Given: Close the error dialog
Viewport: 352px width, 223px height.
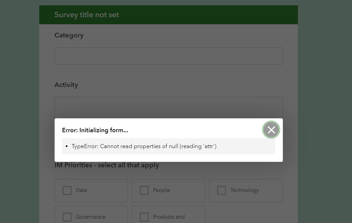Looking at the screenshot, I should (x=271, y=130).
